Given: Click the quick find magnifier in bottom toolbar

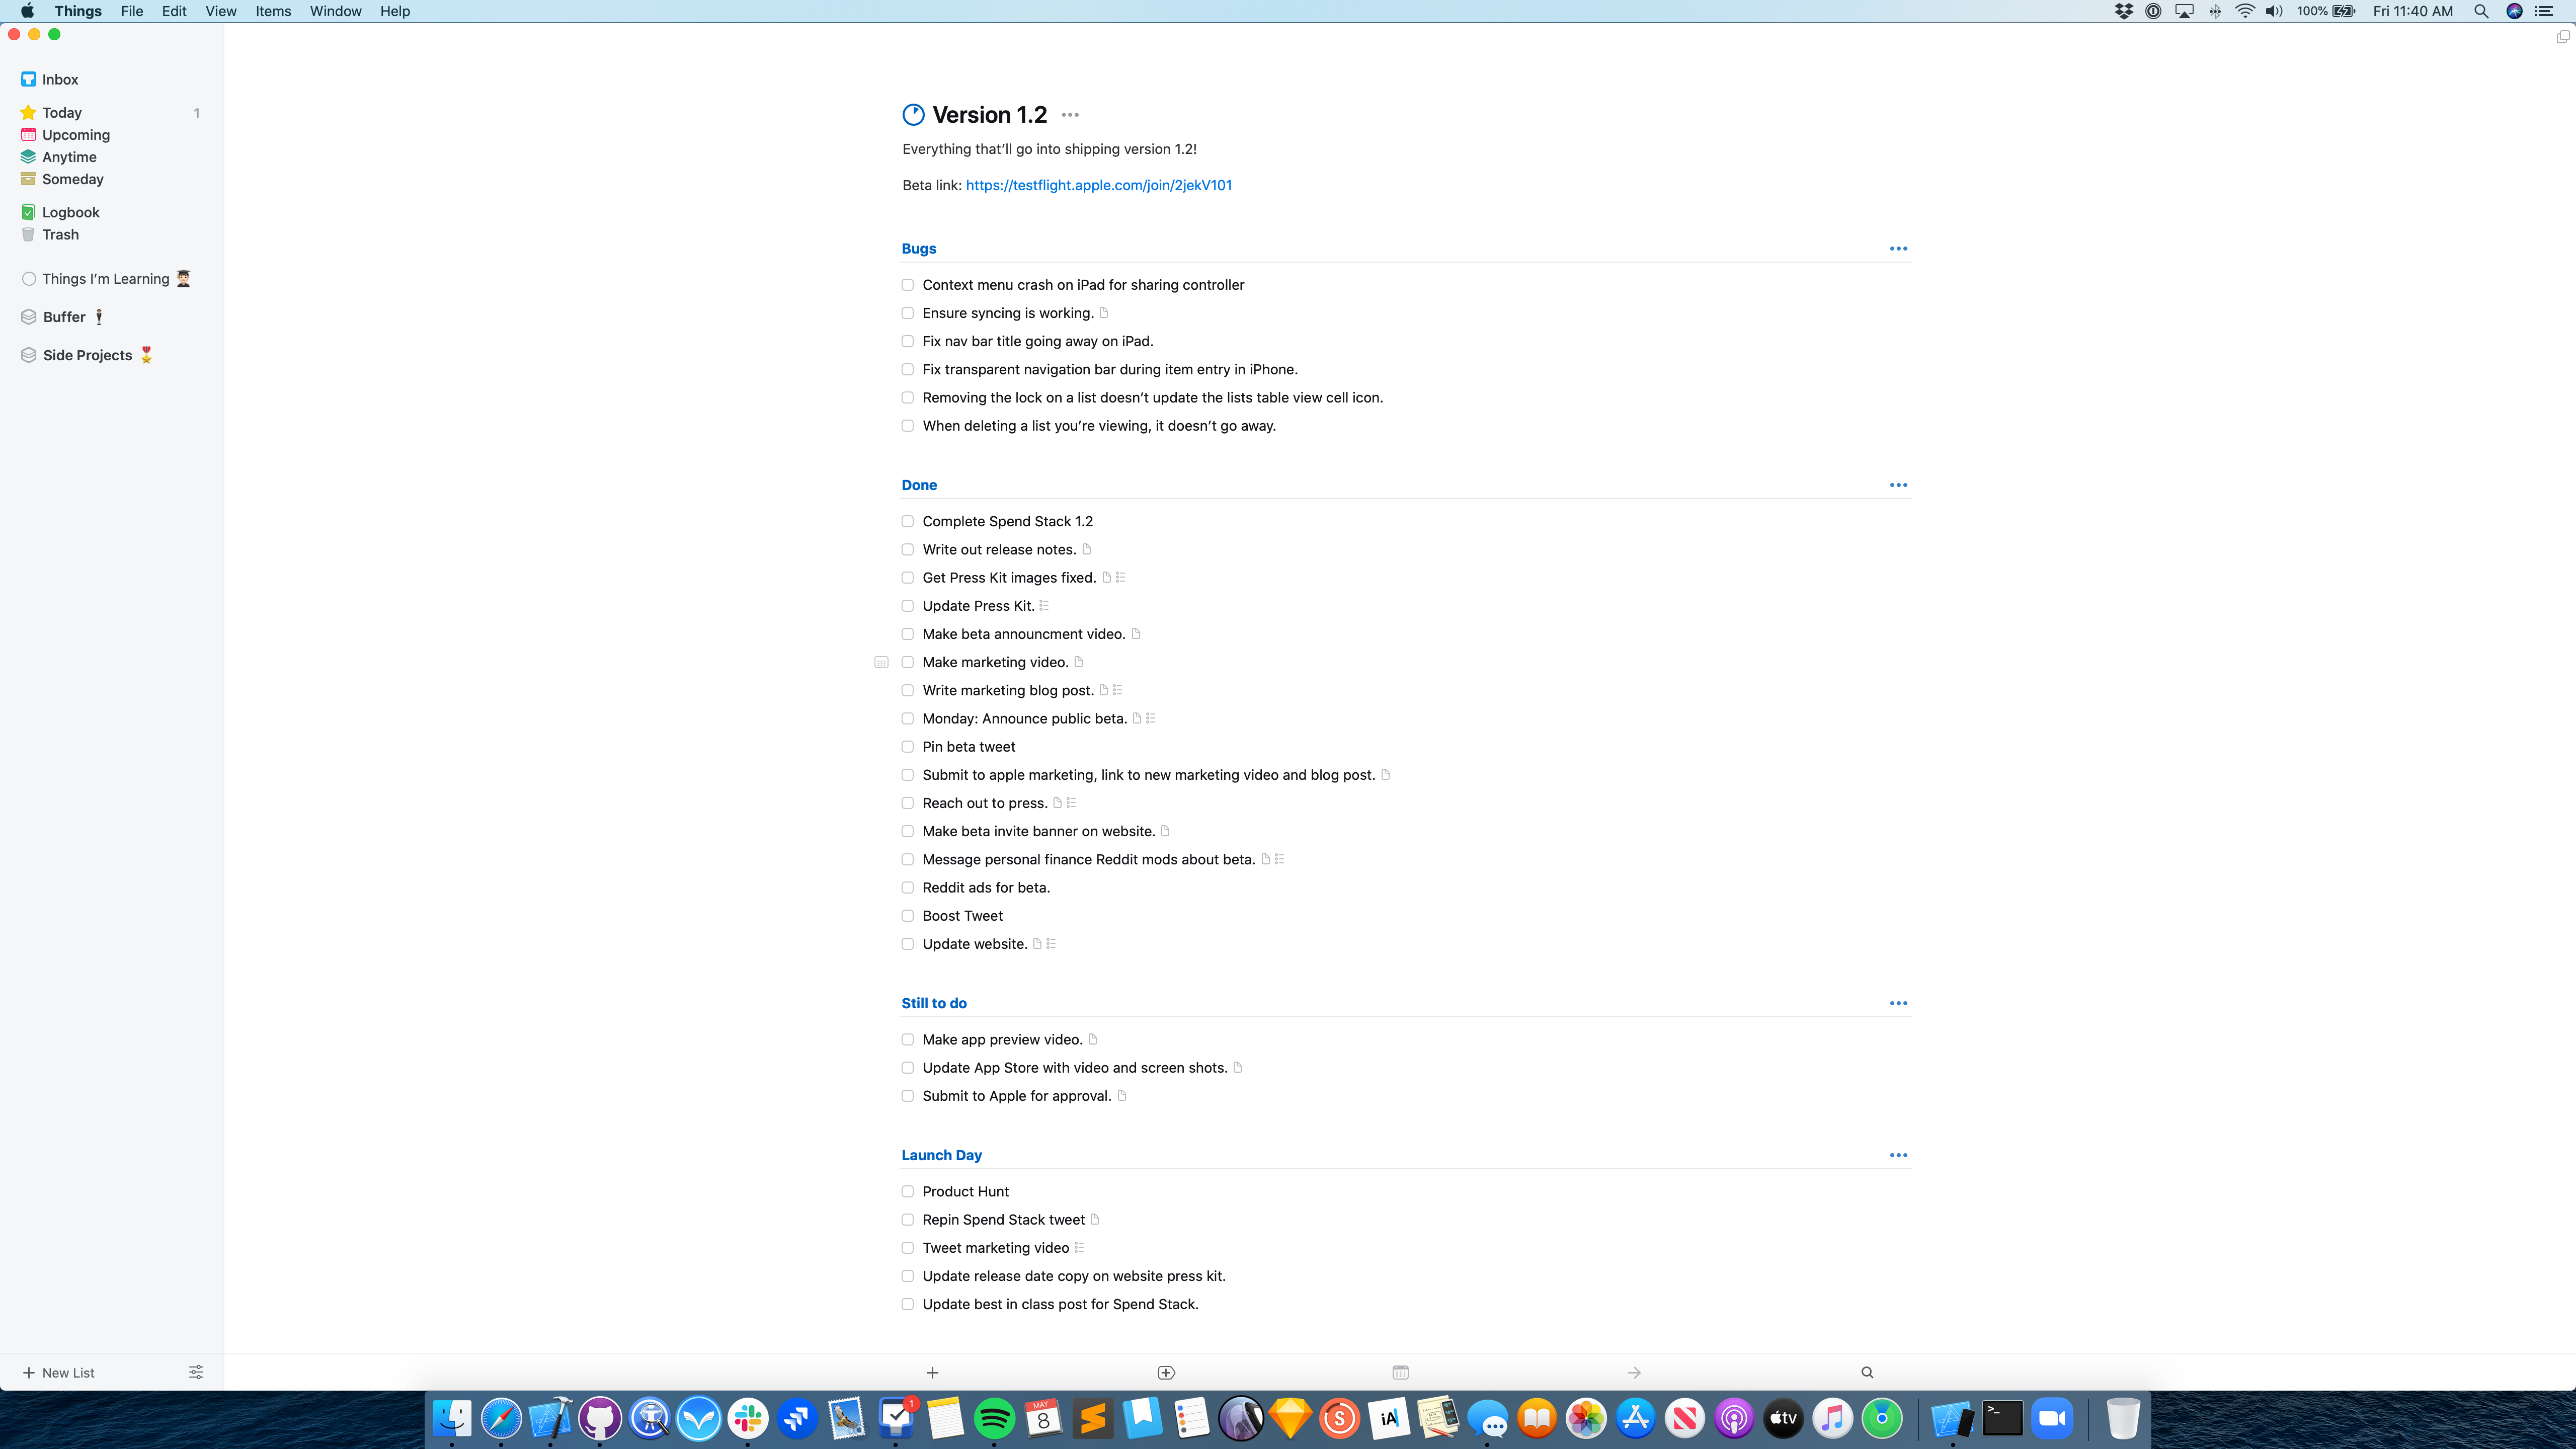Looking at the screenshot, I should (1867, 1372).
